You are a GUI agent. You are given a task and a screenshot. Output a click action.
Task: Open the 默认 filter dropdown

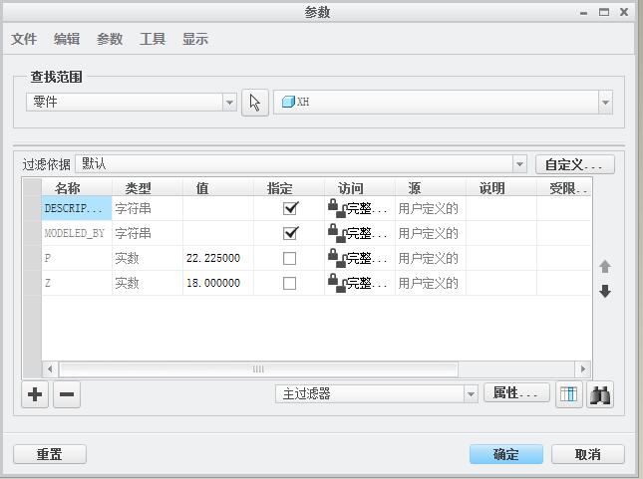[x=519, y=164]
